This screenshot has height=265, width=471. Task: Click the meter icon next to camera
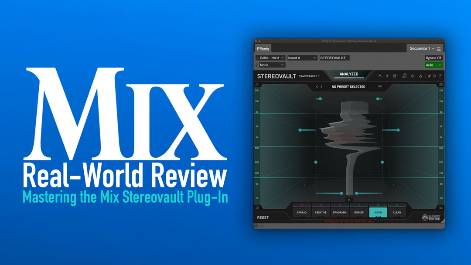[x=262, y=226]
